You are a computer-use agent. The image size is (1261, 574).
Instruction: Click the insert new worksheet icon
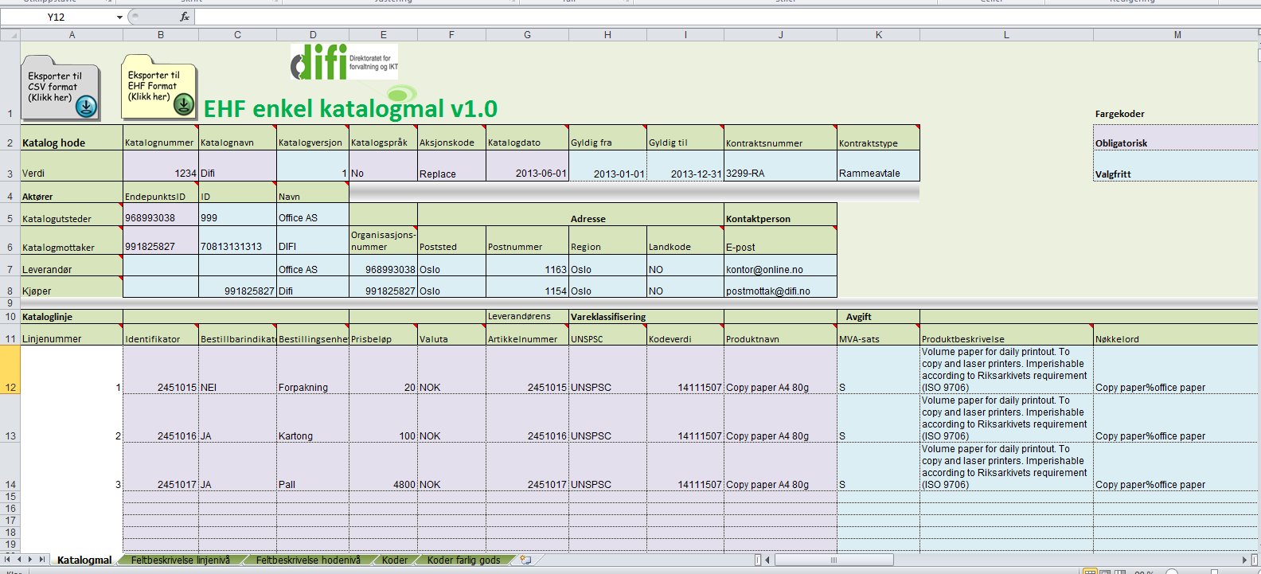525,560
